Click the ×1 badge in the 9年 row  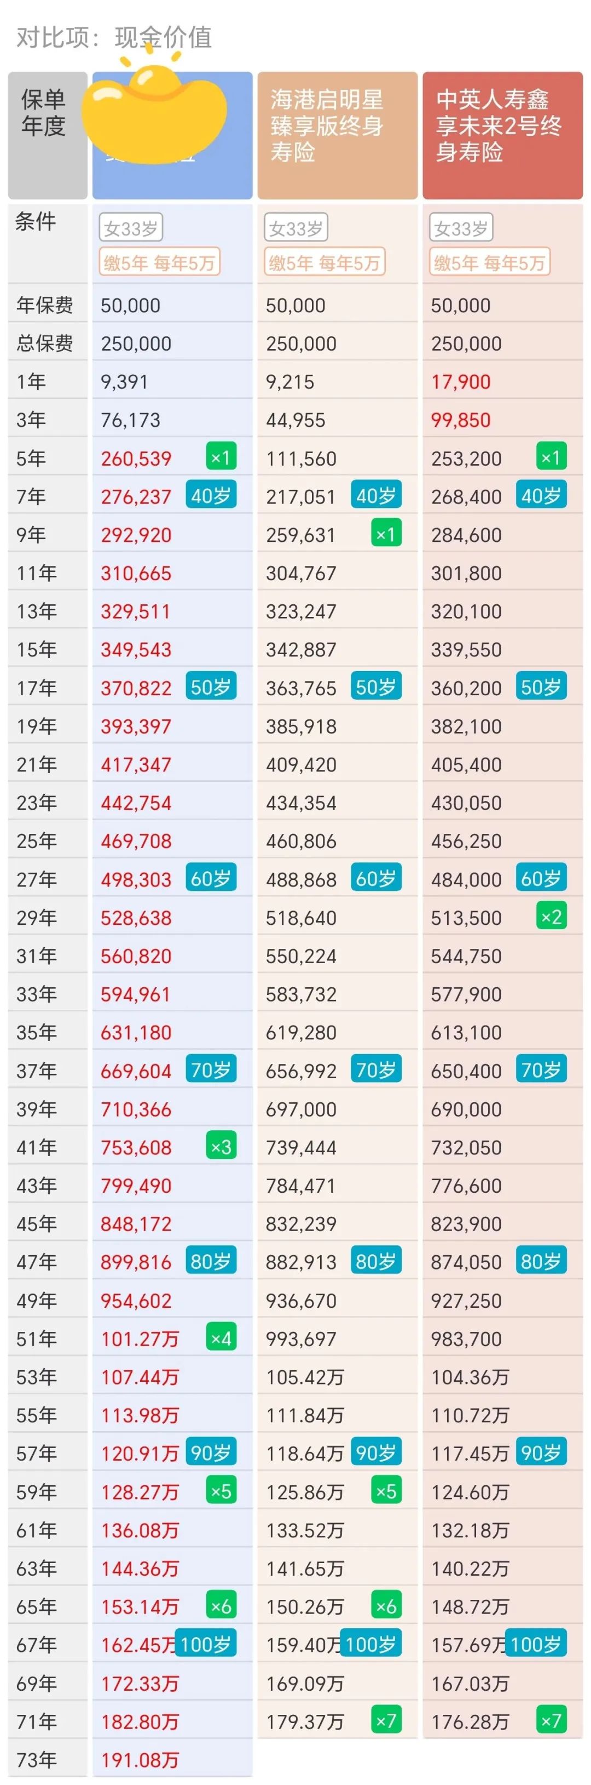385,534
